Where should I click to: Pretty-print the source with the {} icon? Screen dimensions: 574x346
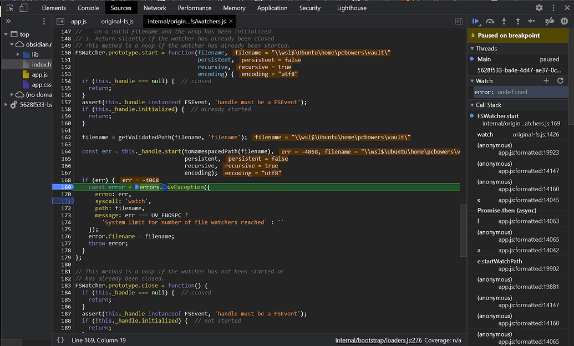(x=60, y=340)
